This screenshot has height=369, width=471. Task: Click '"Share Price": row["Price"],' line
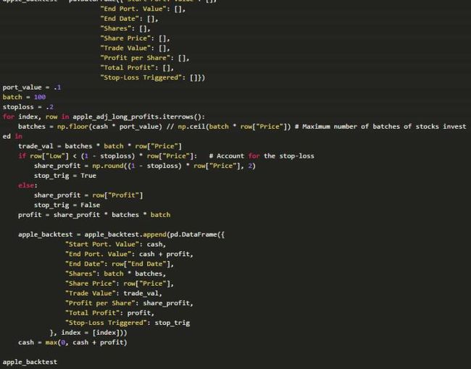tap(120, 284)
